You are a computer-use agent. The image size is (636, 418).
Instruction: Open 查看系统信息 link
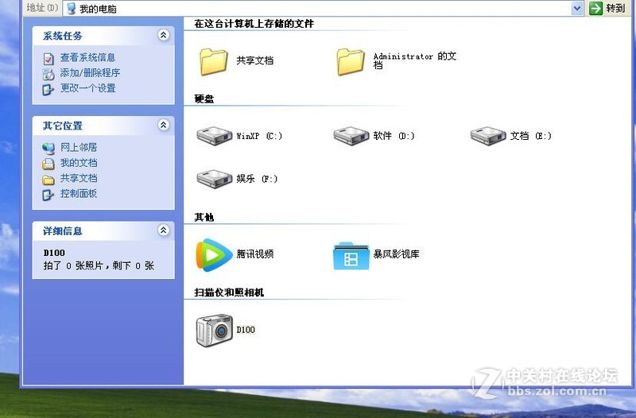(x=88, y=57)
